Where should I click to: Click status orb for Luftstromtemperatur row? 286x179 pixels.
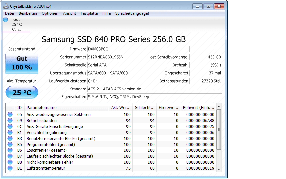(10, 168)
